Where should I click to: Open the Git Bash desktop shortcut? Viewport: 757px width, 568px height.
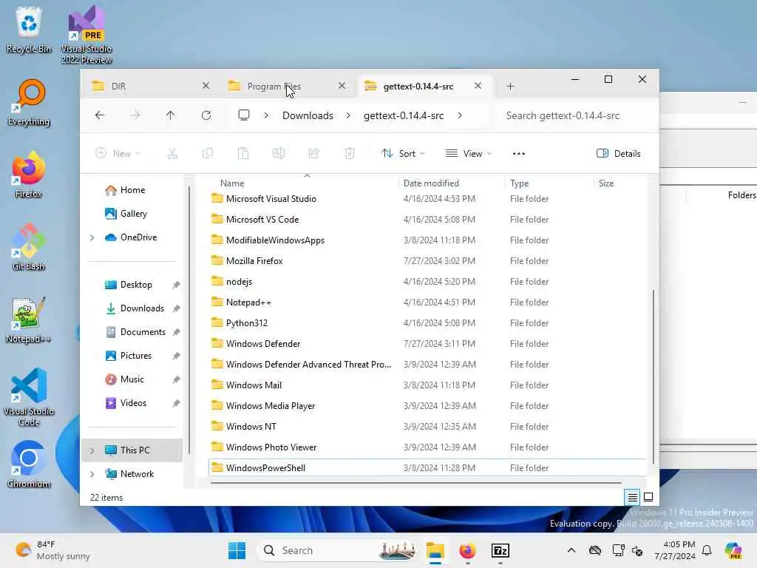(29, 247)
